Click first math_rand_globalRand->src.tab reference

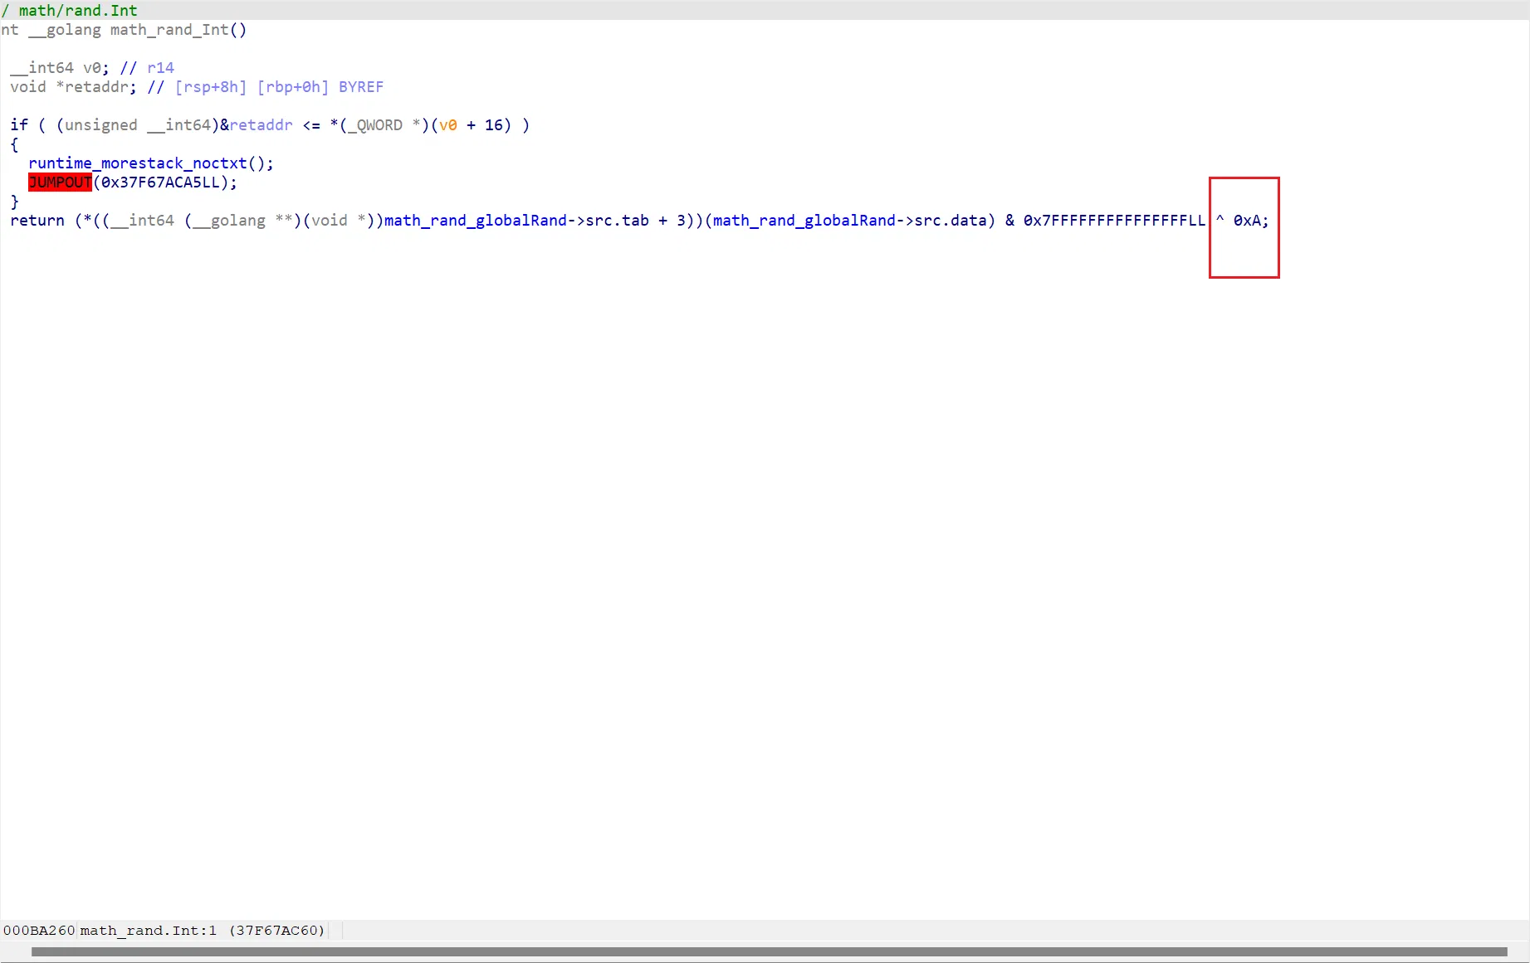[516, 221]
